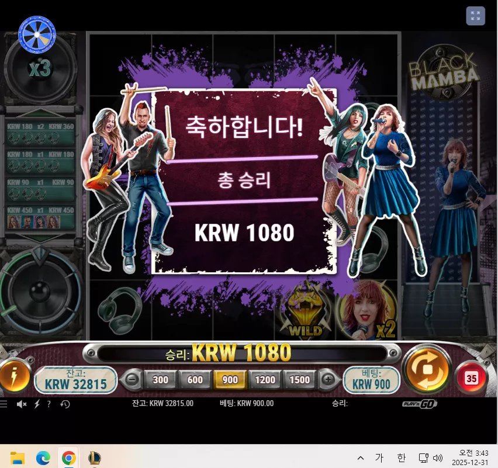
Task: Click the singer x2 symbol
Action: [367, 310]
